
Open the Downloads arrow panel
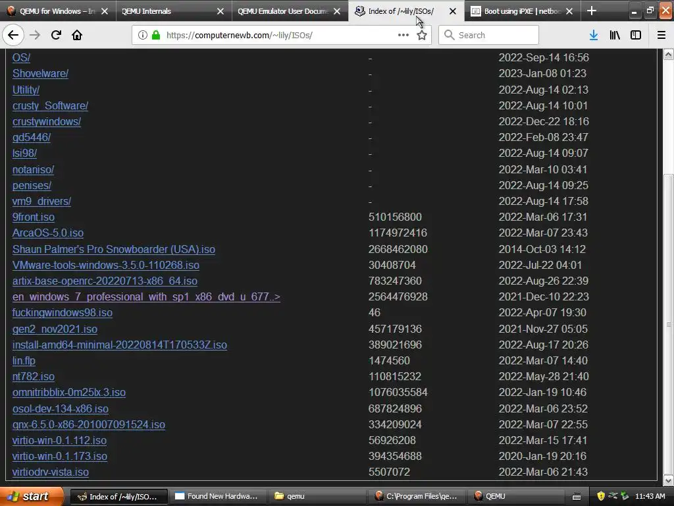[594, 36]
